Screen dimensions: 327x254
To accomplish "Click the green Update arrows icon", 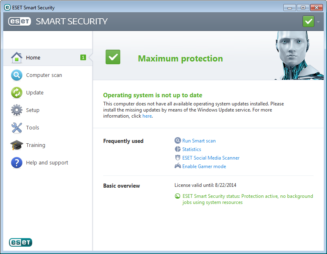I will click(16, 93).
